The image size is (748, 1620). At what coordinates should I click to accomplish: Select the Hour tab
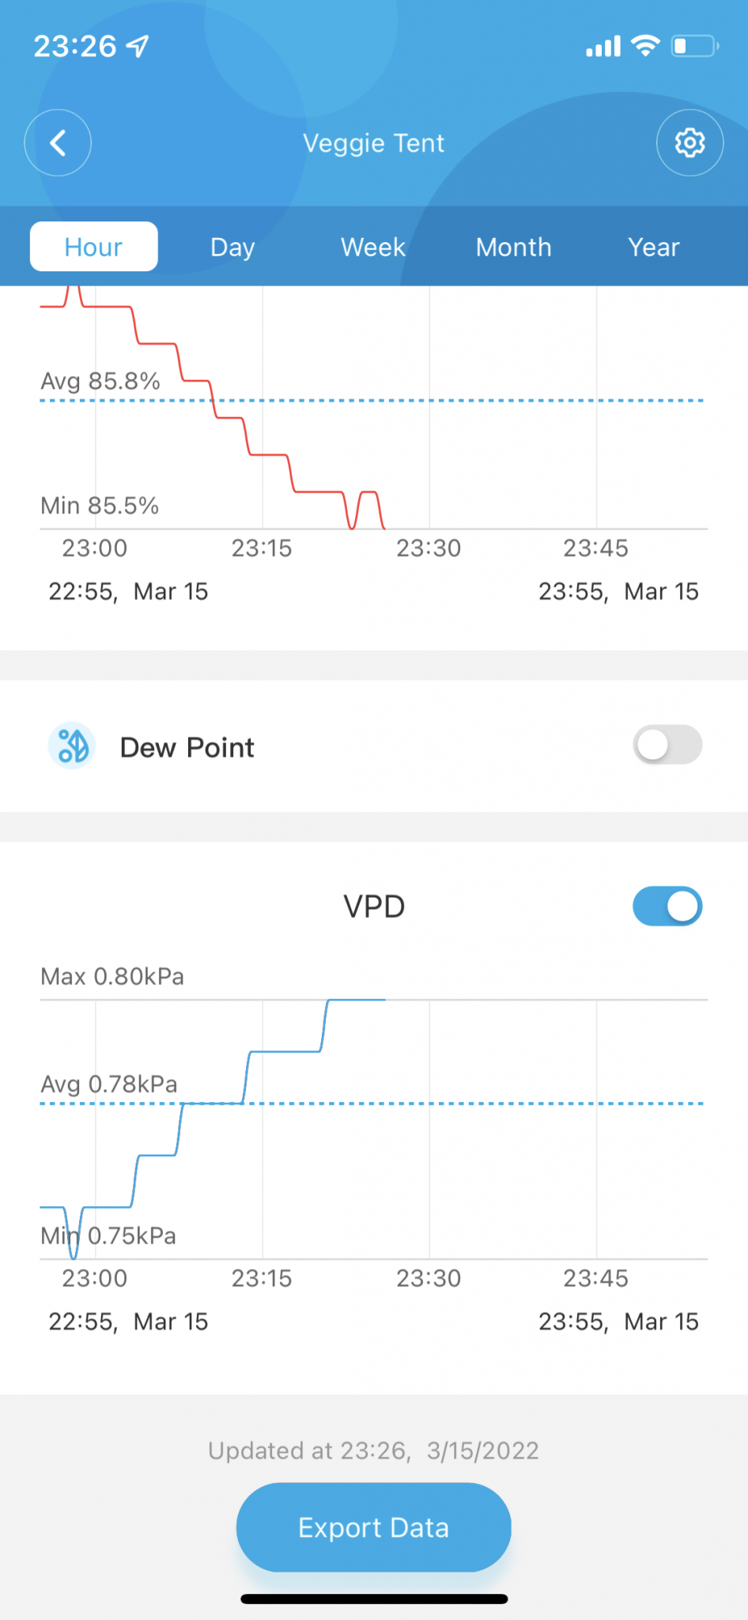94,247
